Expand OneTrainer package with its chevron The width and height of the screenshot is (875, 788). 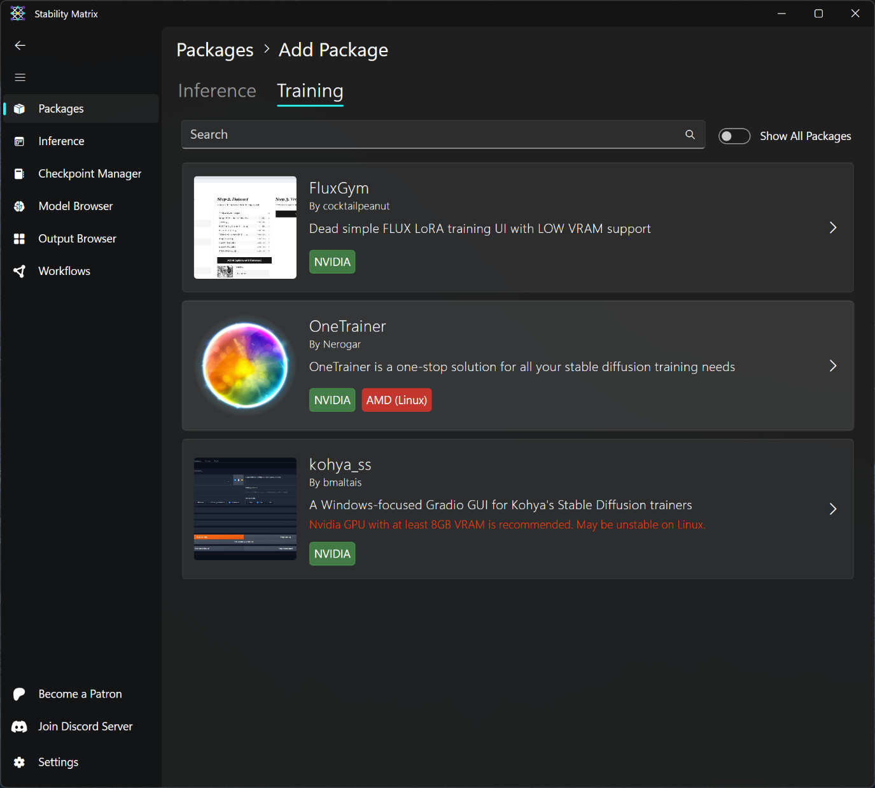832,366
